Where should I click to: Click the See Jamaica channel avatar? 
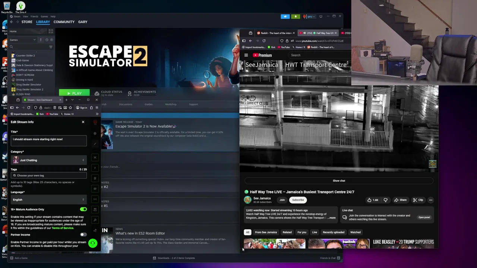[x=247, y=200]
